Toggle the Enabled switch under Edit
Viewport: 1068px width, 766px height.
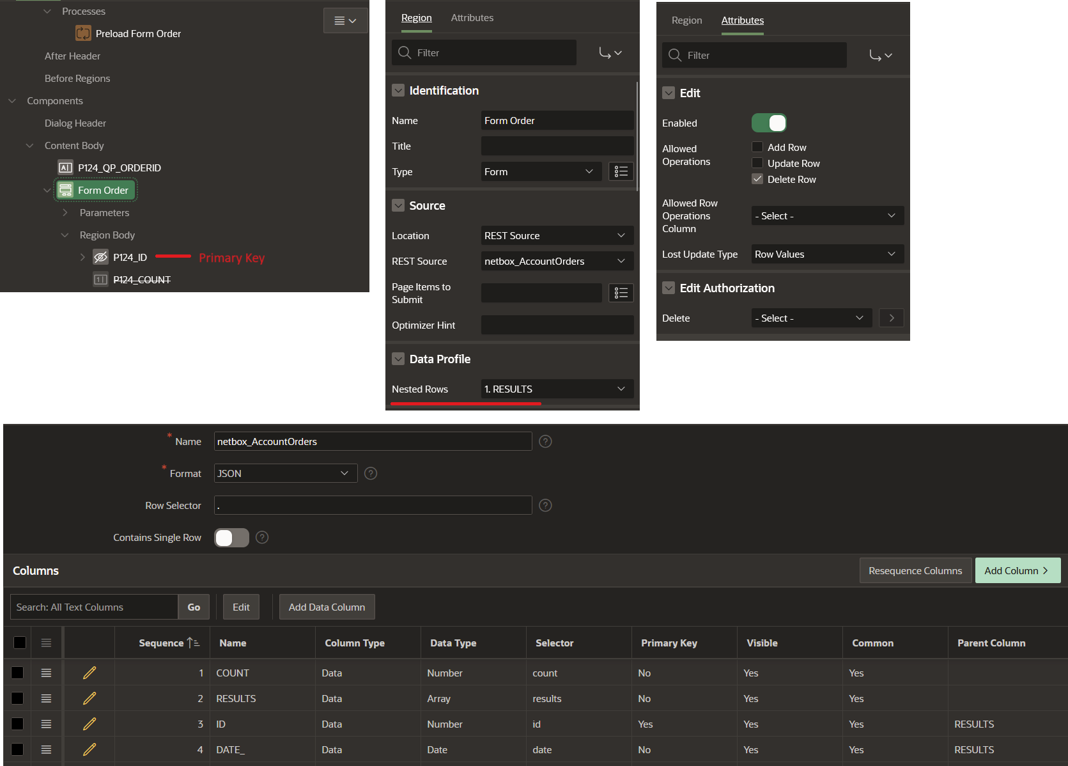769,123
